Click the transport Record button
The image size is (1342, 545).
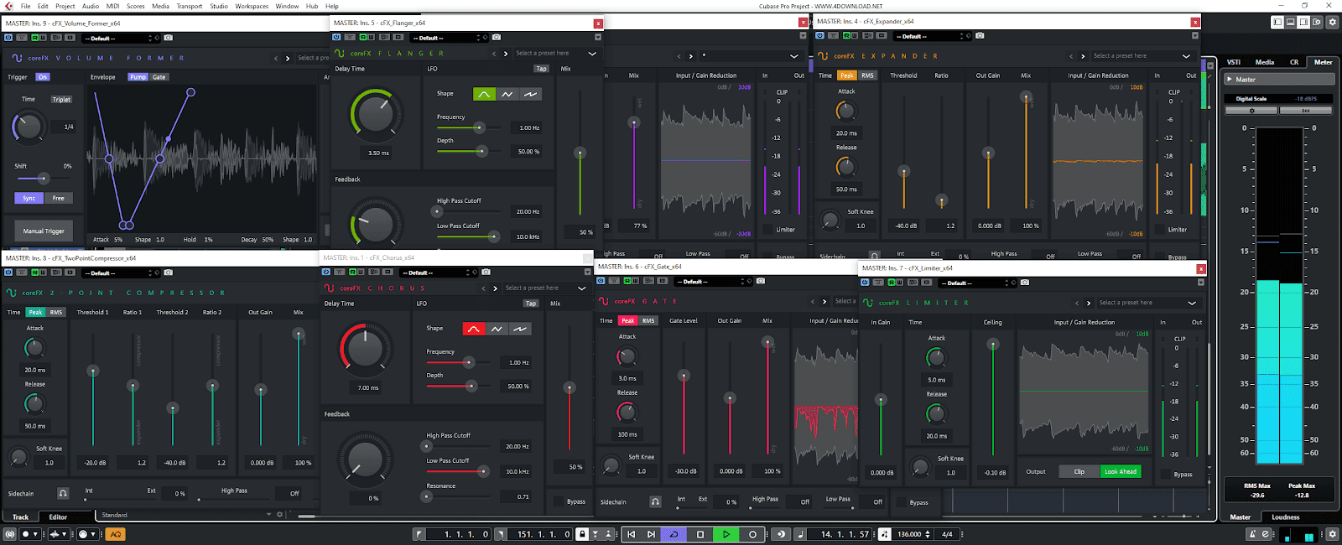[x=752, y=534]
